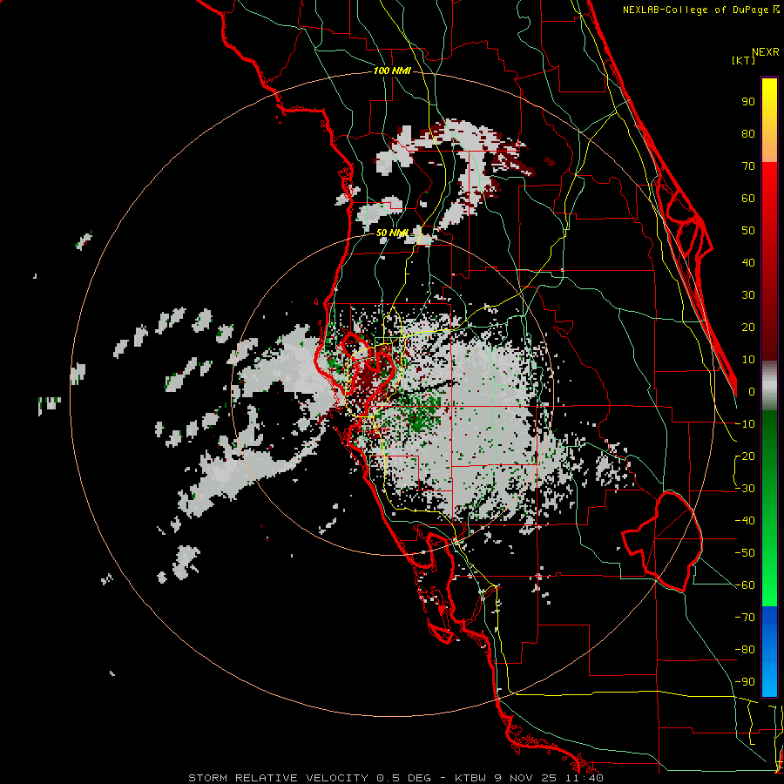784x784 pixels.
Task: Click the -30 scale value
Action: pos(745,489)
